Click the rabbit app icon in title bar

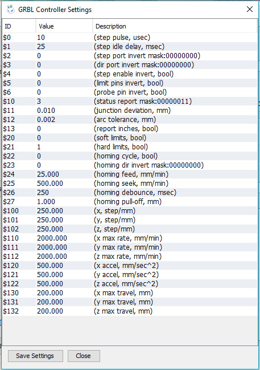pos(11,10)
